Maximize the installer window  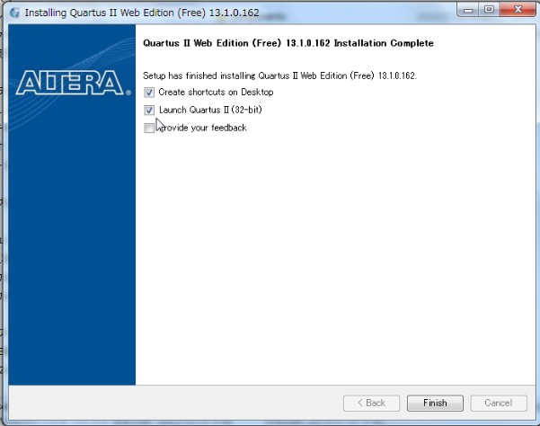489,10
